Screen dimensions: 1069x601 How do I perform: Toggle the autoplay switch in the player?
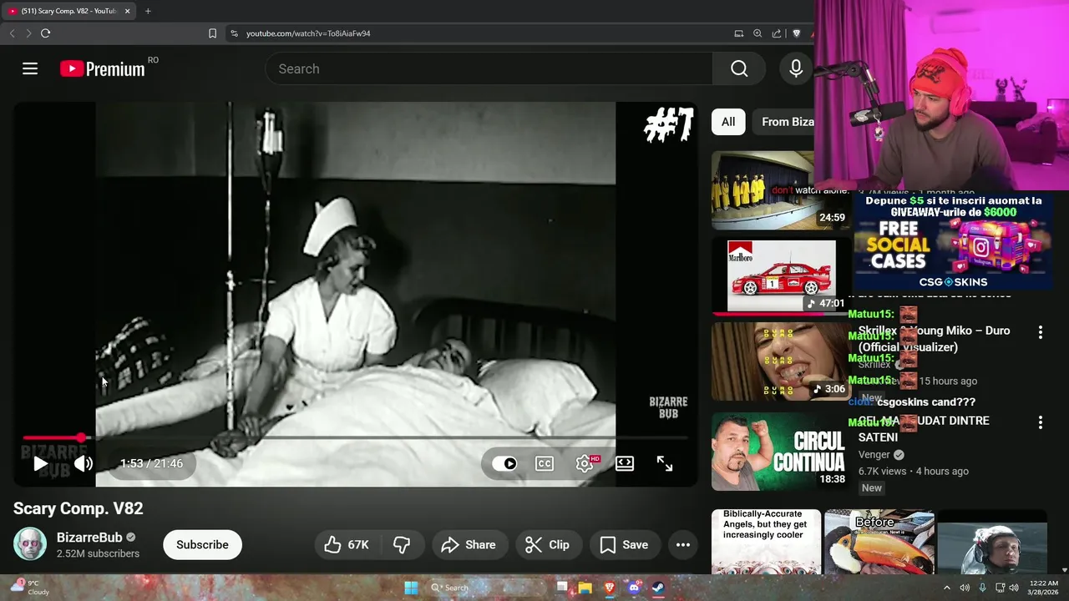point(504,463)
